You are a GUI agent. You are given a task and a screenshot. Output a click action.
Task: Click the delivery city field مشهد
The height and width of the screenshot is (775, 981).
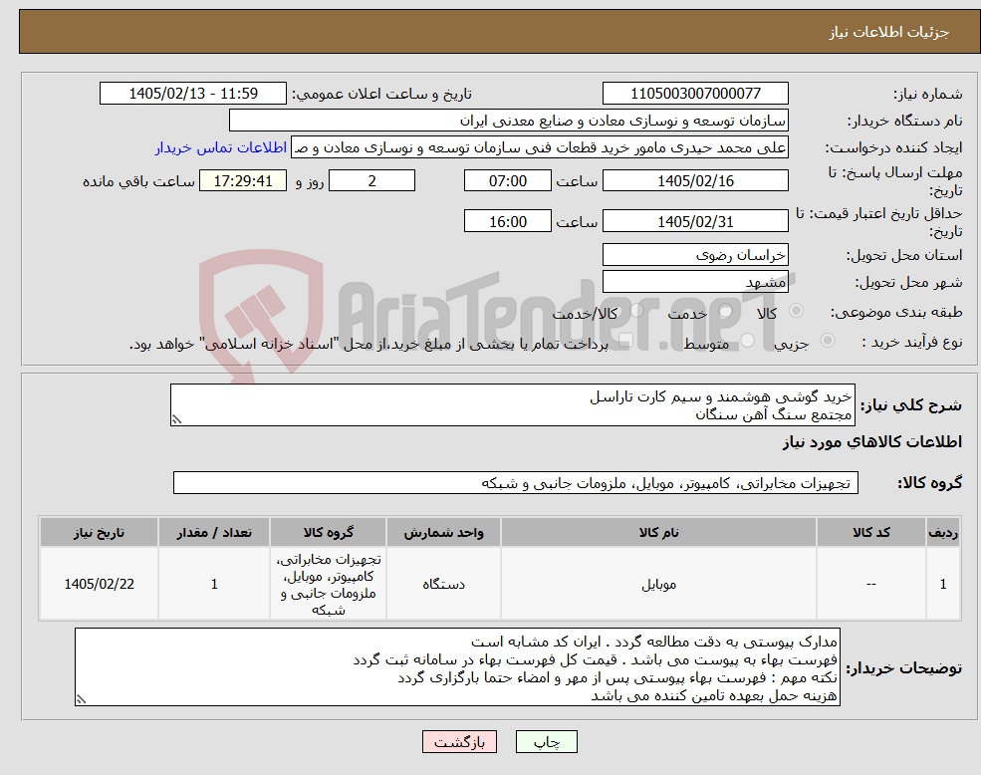695,282
